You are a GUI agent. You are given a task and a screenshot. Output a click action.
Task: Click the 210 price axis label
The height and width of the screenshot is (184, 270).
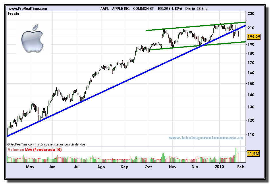251,28
